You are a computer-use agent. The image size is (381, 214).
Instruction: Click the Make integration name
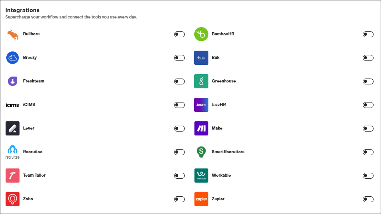(217, 128)
